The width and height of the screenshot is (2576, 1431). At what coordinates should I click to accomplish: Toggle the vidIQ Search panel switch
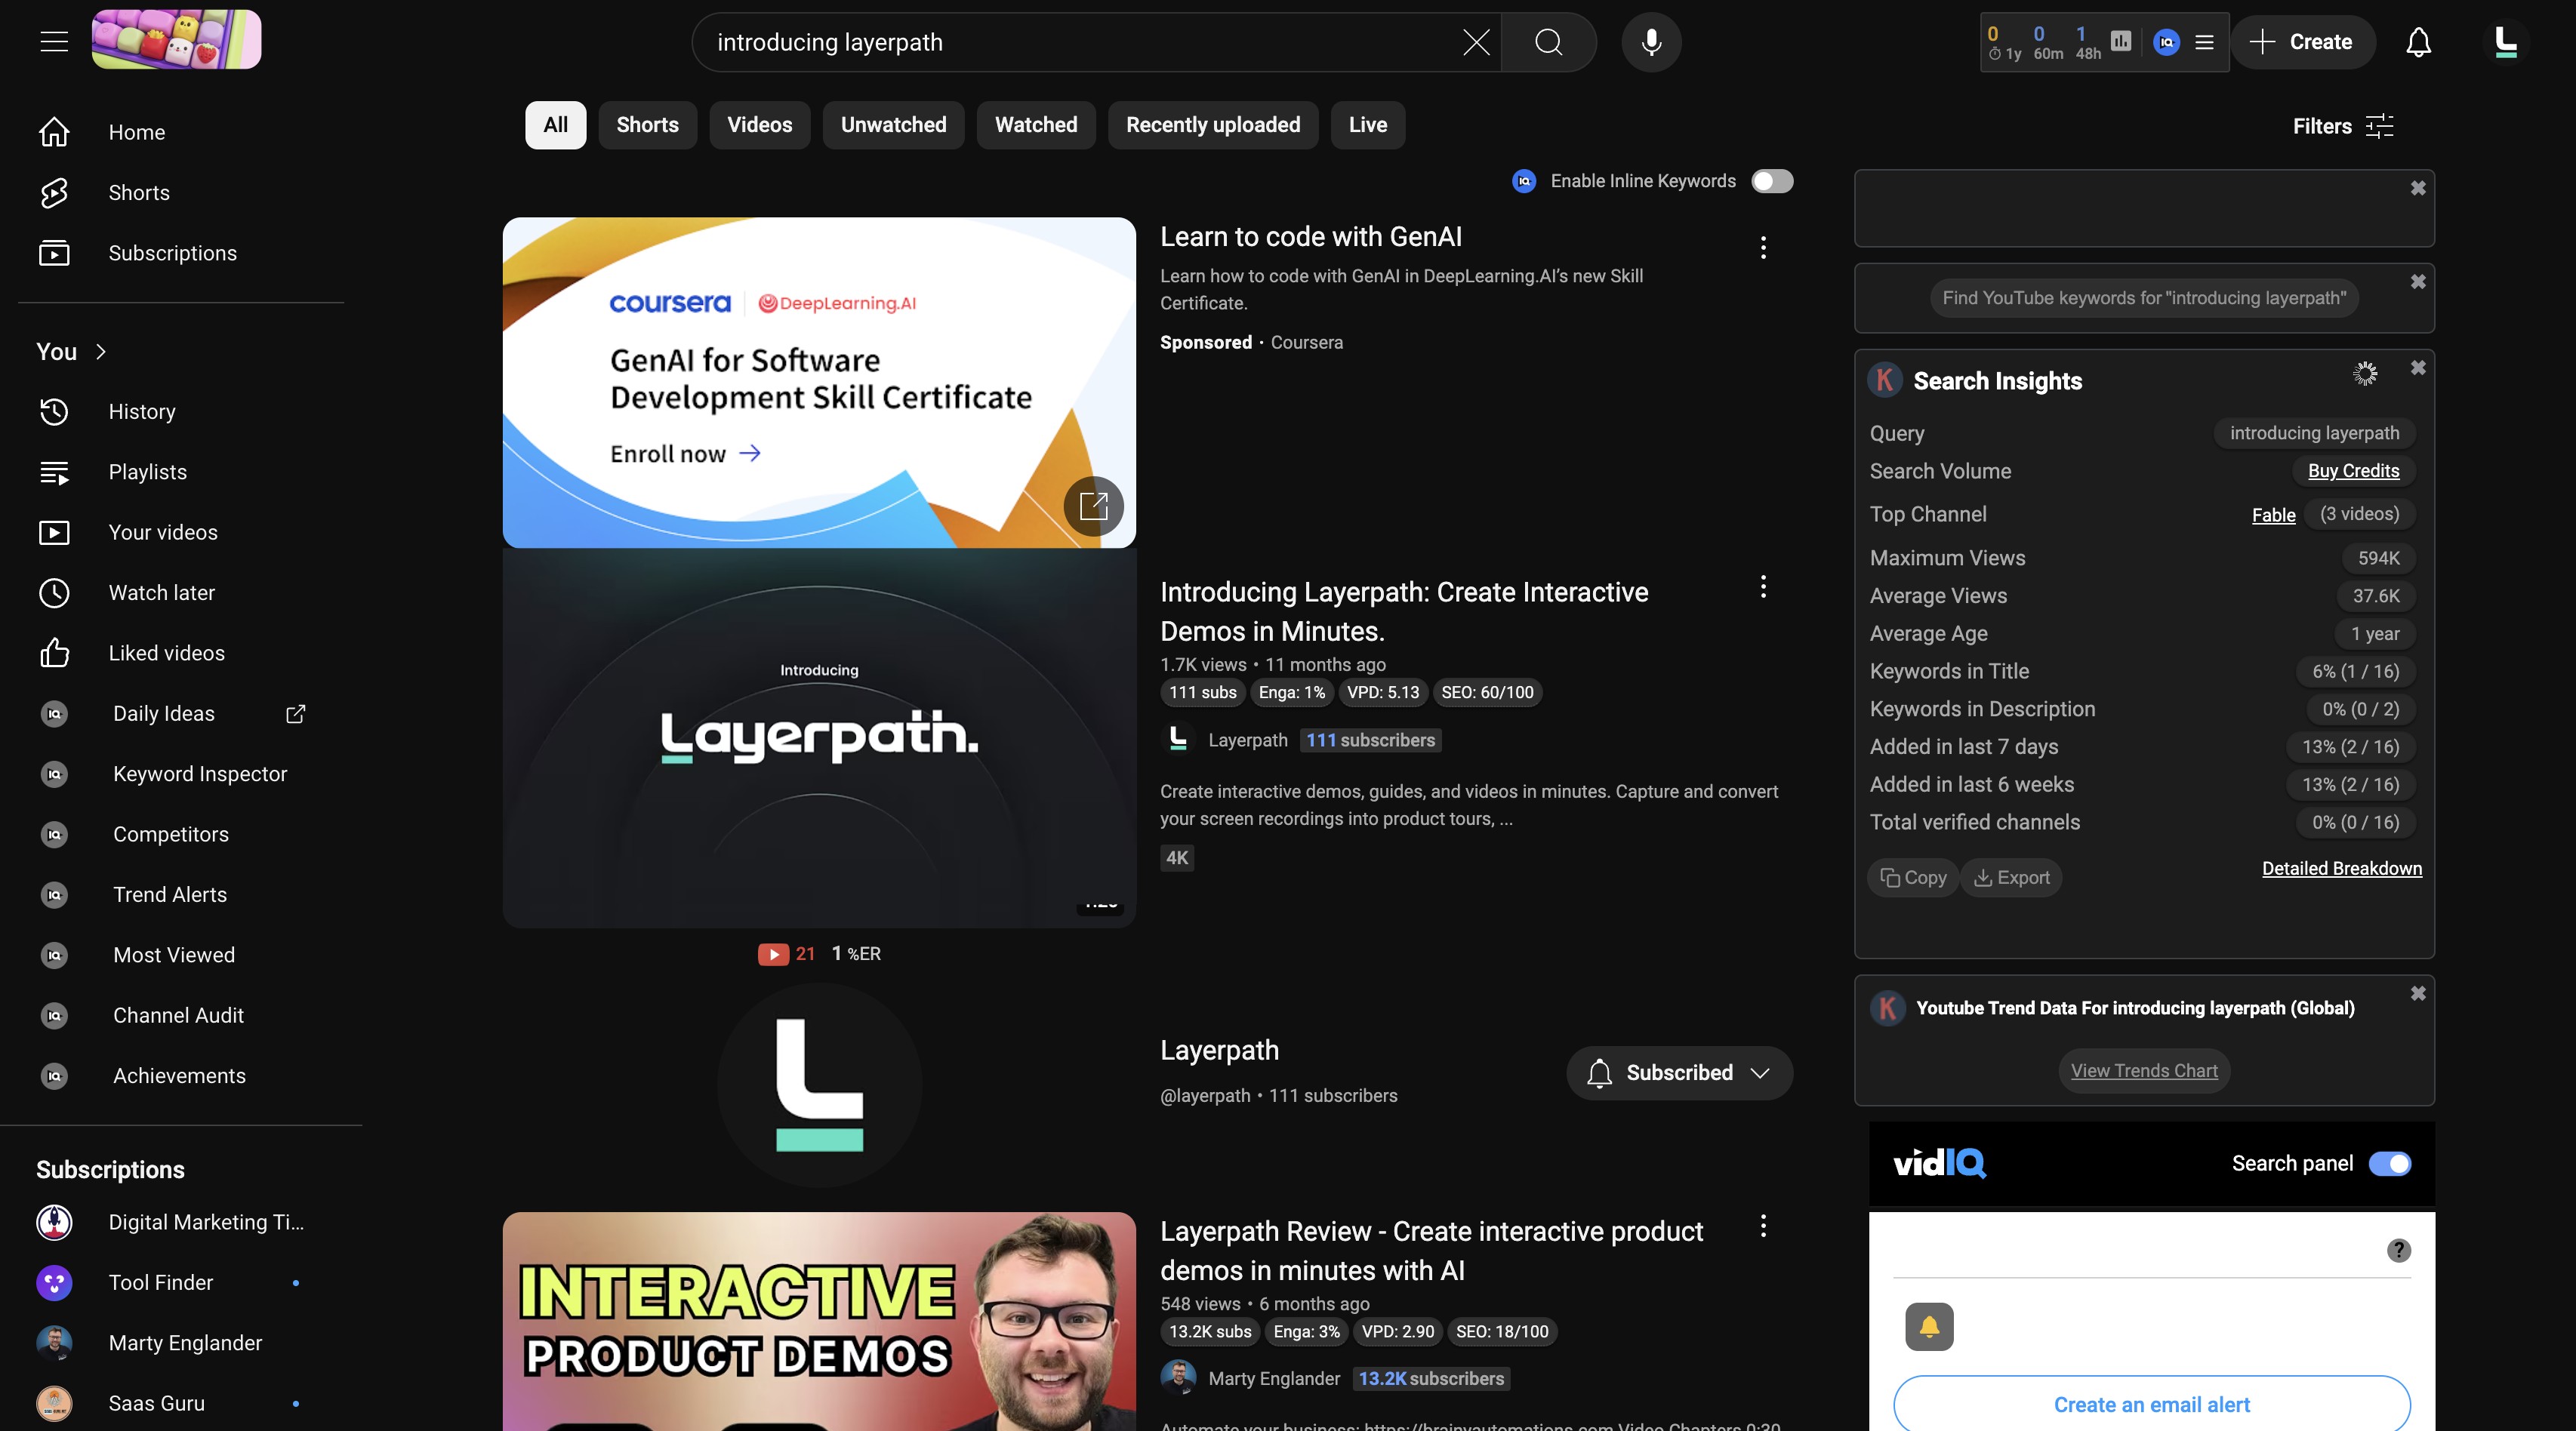pos(2390,1164)
